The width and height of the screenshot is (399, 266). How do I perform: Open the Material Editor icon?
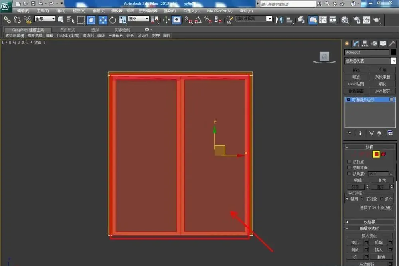tap(345, 20)
